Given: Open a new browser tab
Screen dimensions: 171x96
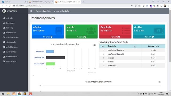Looking at the screenshot, I should pos(83,2).
